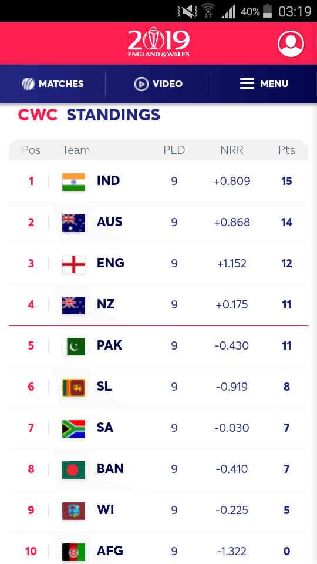Click the Pts column header
The image size is (317, 564).
(286, 150)
